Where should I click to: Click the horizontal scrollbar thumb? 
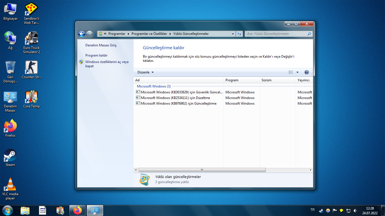202,170
